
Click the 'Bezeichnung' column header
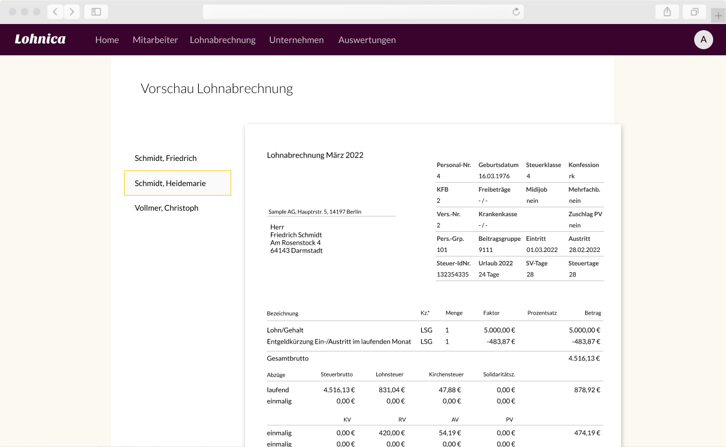point(283,313)
